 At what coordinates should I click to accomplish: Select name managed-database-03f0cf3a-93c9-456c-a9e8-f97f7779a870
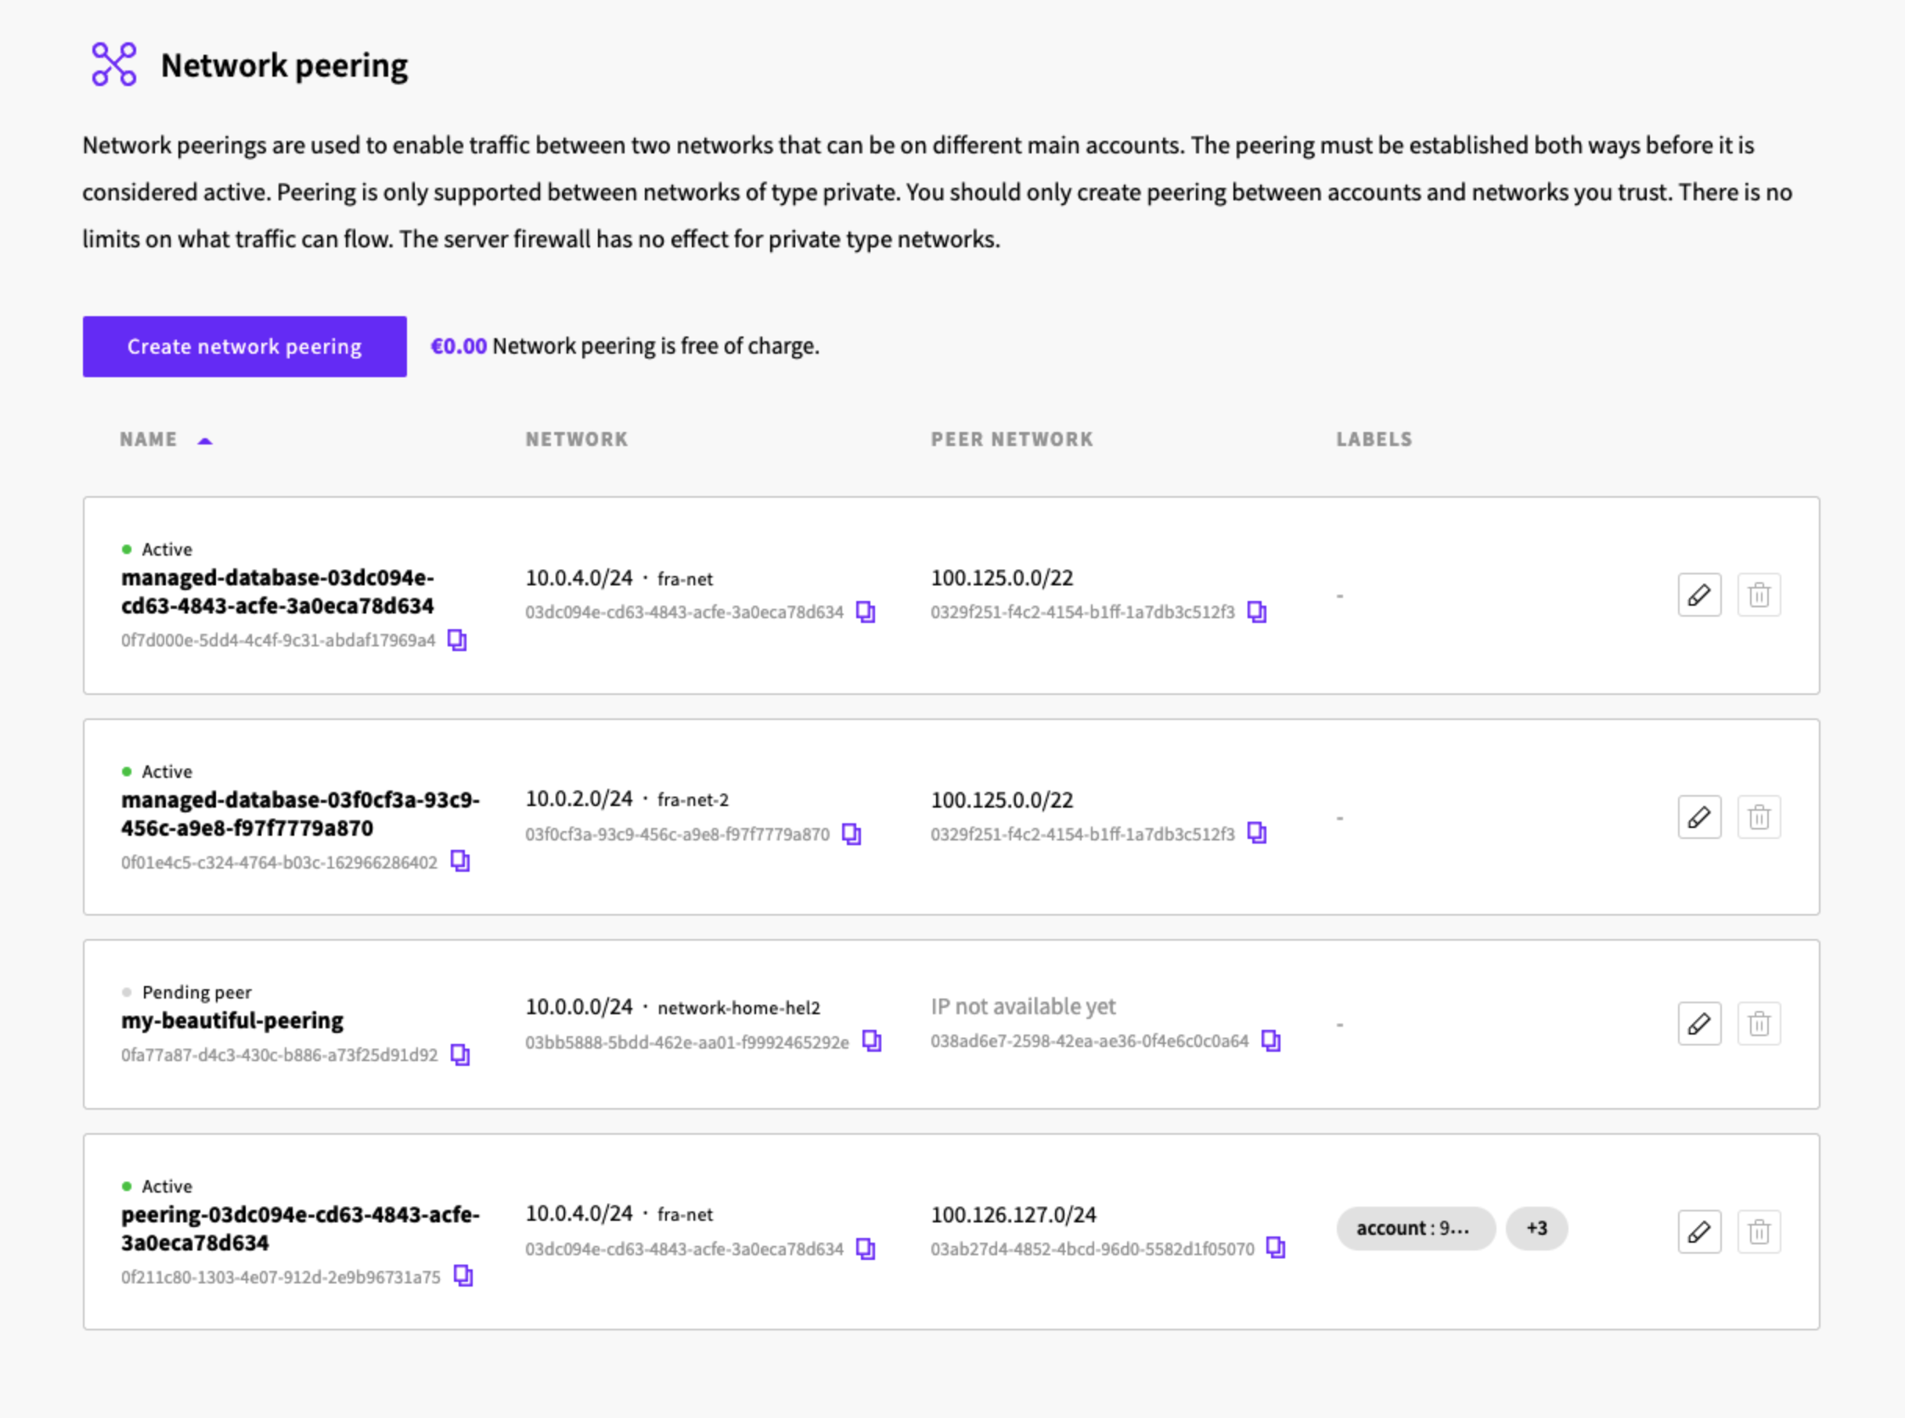coord(301,814)
